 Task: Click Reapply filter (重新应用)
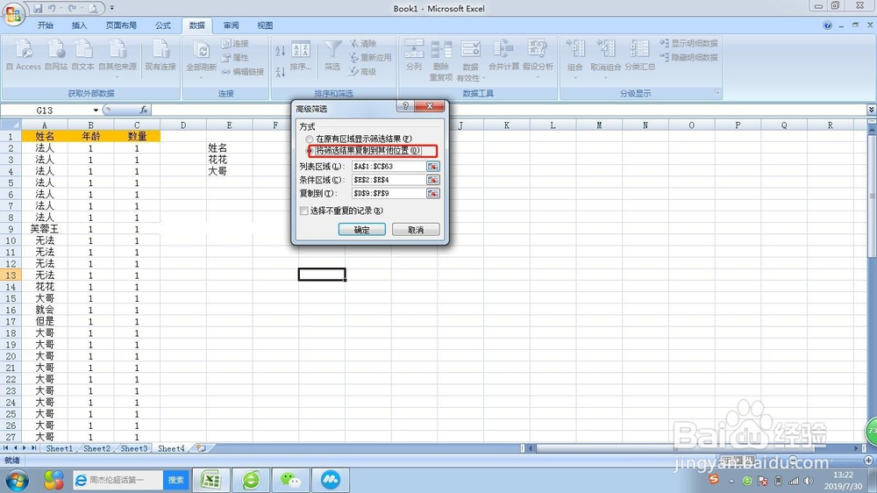(x=370, y=57)
